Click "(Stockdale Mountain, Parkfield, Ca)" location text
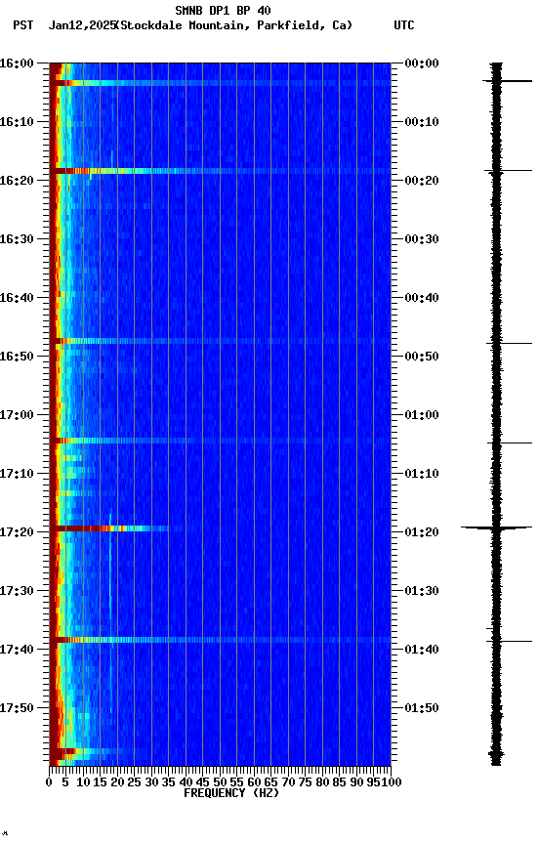Viewport: 539px width, 844px height. coord(234,25)
